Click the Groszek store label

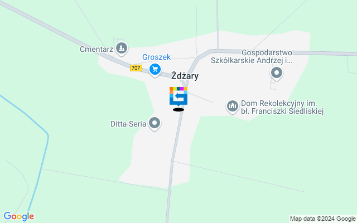click(x=156, y=57)
